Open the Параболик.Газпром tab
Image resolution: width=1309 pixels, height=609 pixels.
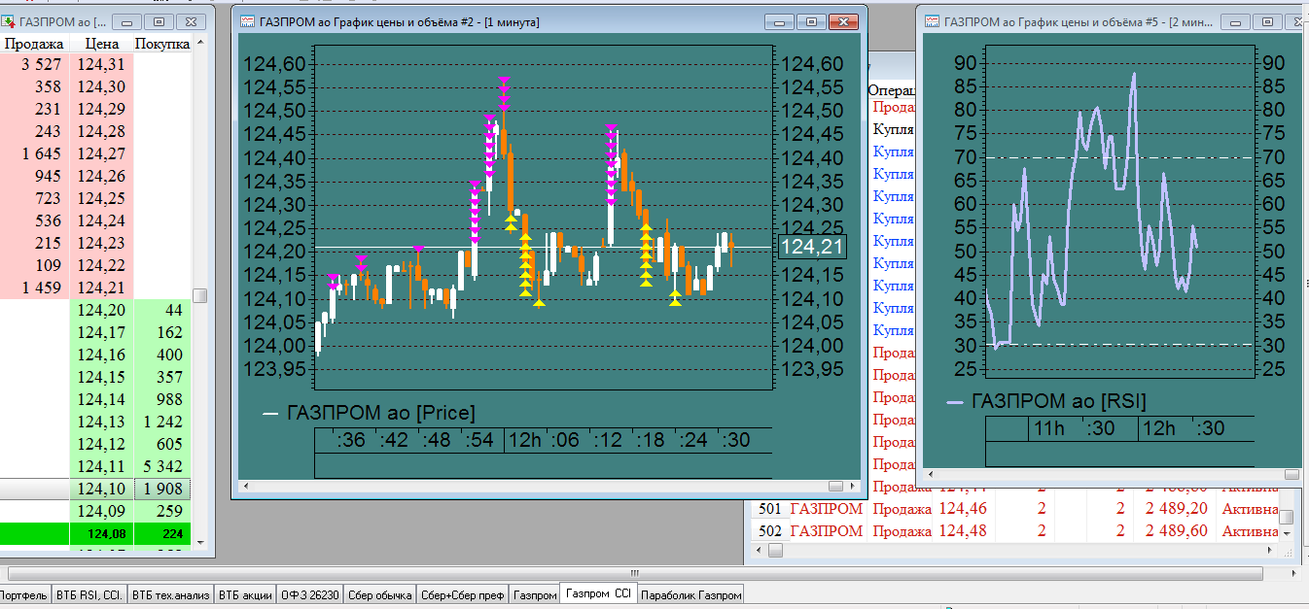point(691,595)
